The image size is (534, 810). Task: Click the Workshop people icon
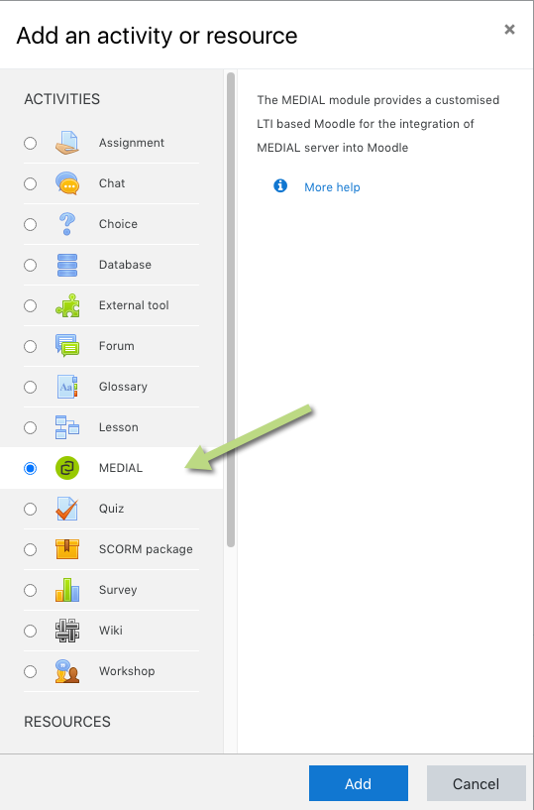[x=67, y=671]
